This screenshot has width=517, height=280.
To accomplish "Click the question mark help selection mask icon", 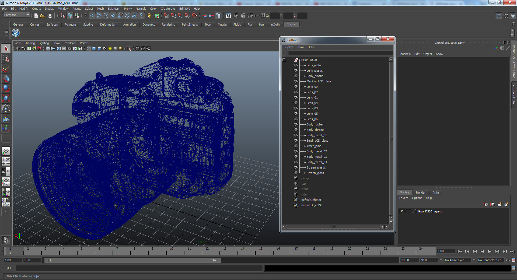I will 141,16.
